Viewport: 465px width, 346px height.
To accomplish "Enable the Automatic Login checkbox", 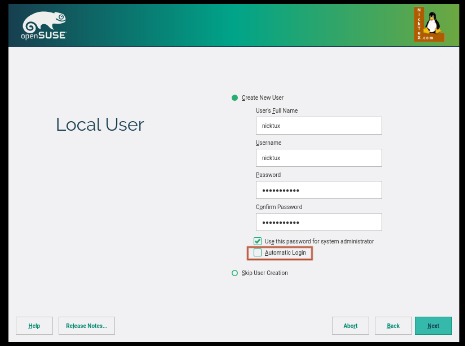I will (x=258, y=253).
